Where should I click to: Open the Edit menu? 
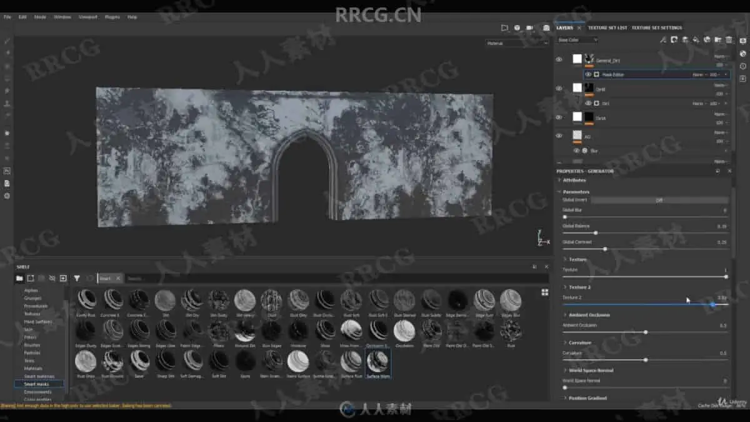coord(22,17)
